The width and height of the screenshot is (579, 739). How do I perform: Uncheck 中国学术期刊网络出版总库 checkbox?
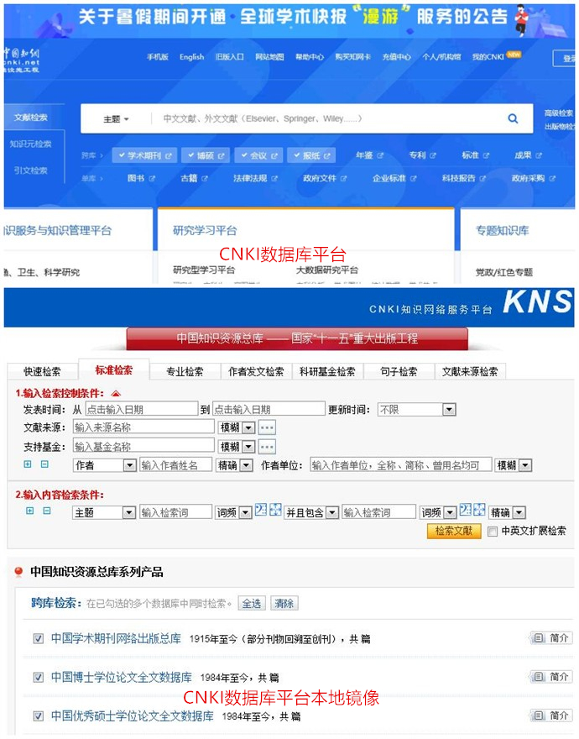[x=38, y=638]
